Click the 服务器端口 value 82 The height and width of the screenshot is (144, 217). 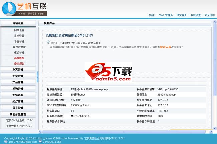click(x=72, y=111)
